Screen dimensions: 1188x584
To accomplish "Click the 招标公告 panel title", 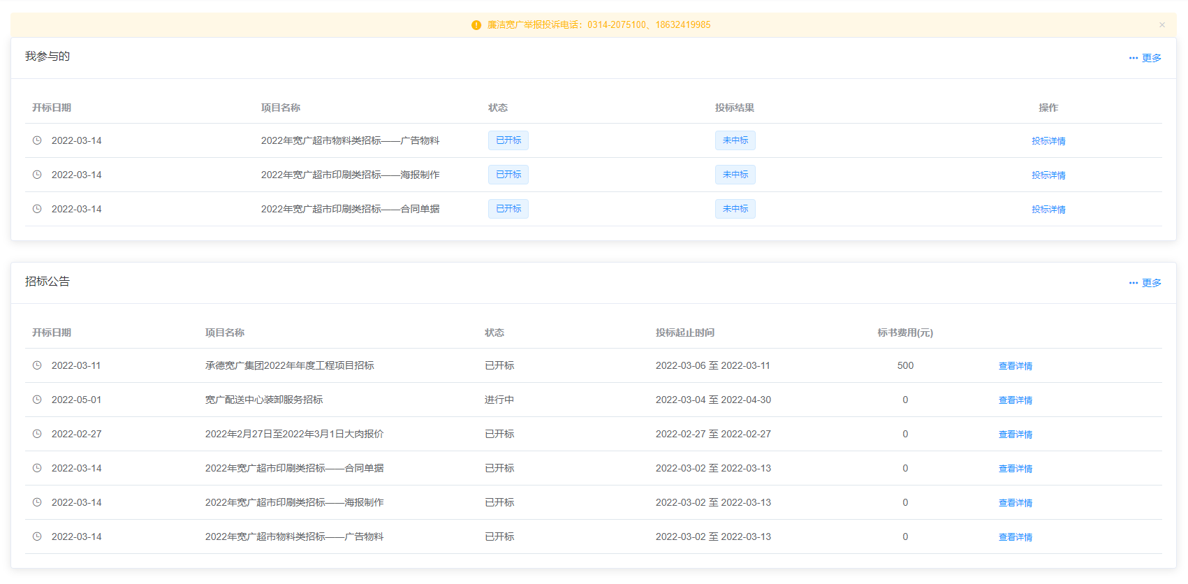I will click(x=47, y=282).
